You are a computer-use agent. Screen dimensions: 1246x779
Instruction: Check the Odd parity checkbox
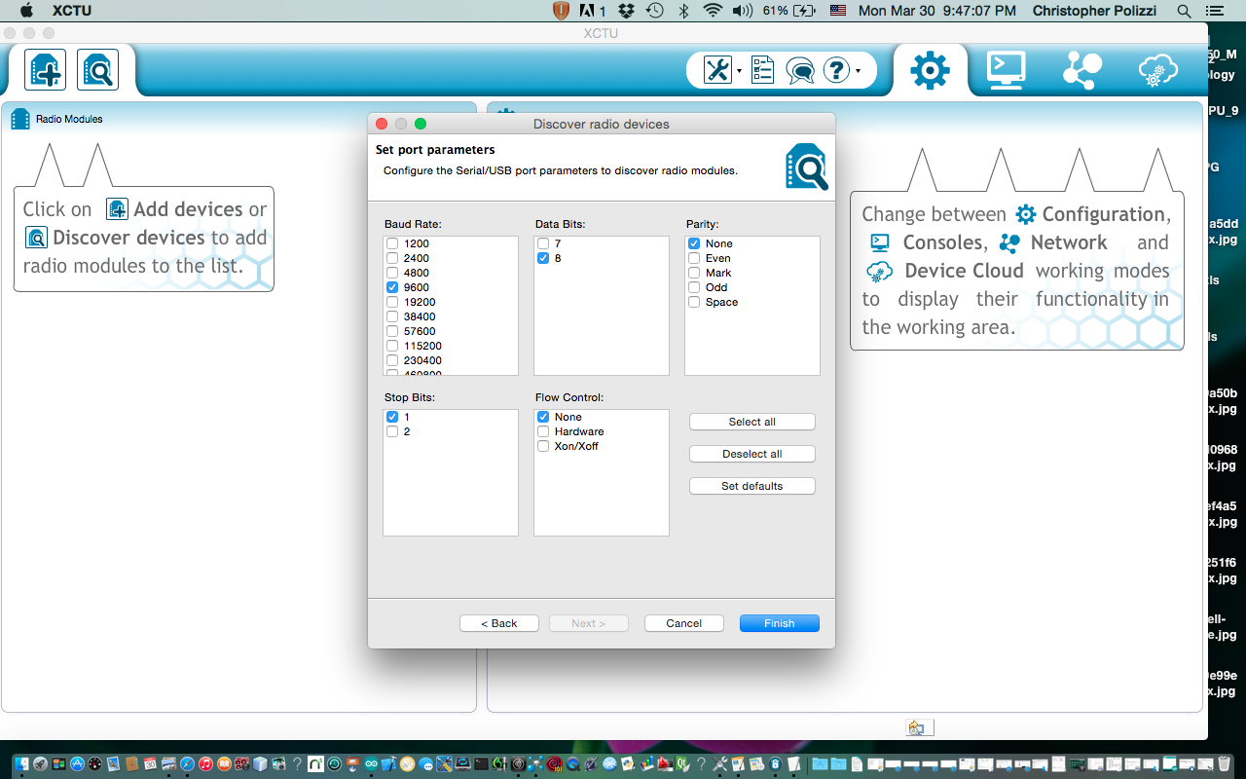(x=694, y=287)
